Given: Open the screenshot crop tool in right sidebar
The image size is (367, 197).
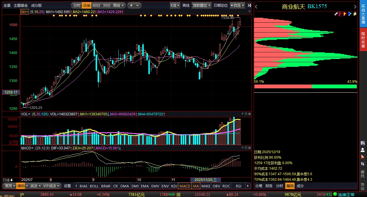Looking at the screenshot, I should point(363,164).
